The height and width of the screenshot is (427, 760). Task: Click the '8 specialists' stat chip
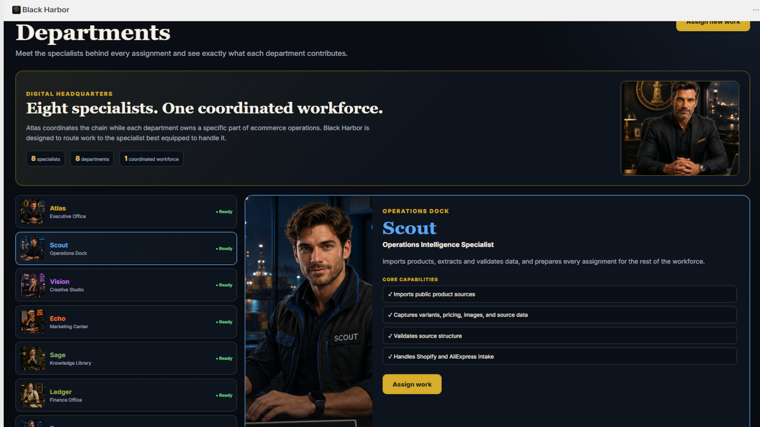point(46,158)
